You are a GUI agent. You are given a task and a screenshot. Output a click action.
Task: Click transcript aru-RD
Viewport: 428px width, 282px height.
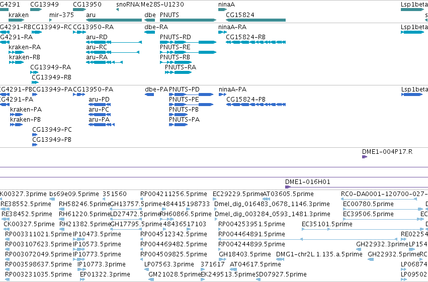point(114,42)
